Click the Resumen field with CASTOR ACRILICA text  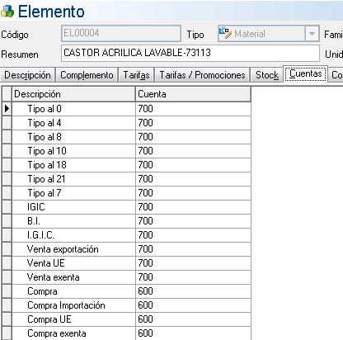190,53
